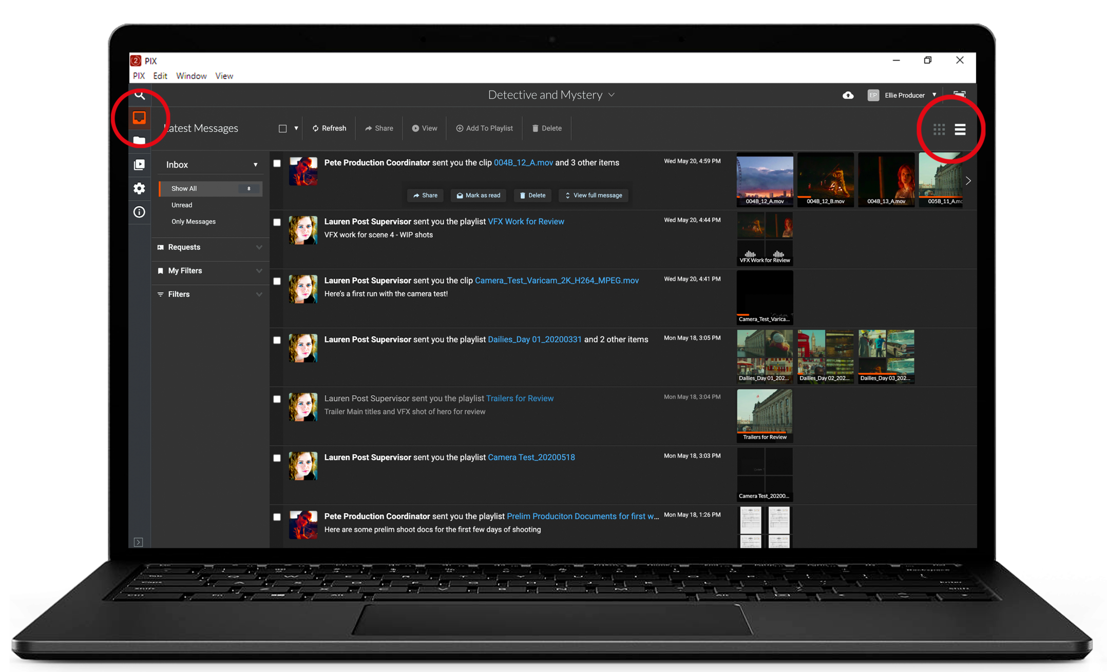Open the Edit menu
Image resolution: width=1107 pixels, height=672 pixels.
tap(160, 76)
